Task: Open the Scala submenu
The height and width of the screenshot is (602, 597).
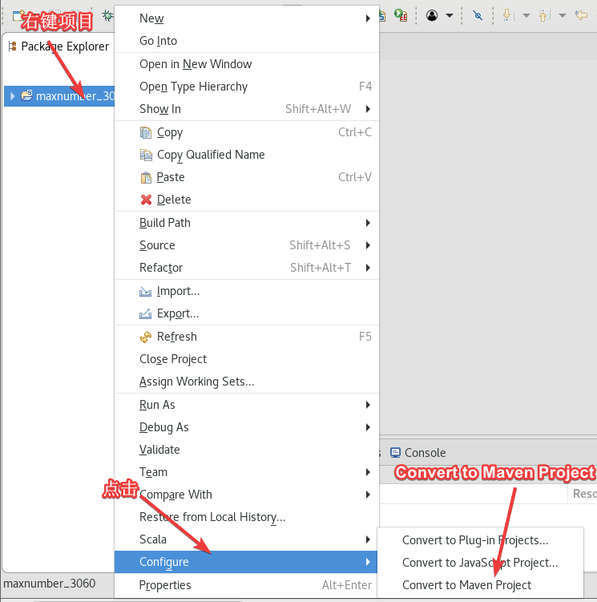Action: [x=247, y=539]
